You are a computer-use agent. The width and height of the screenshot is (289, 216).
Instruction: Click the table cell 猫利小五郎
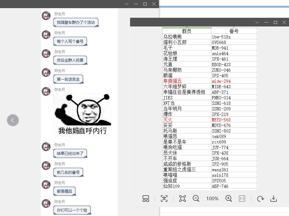tap(187, 42)
